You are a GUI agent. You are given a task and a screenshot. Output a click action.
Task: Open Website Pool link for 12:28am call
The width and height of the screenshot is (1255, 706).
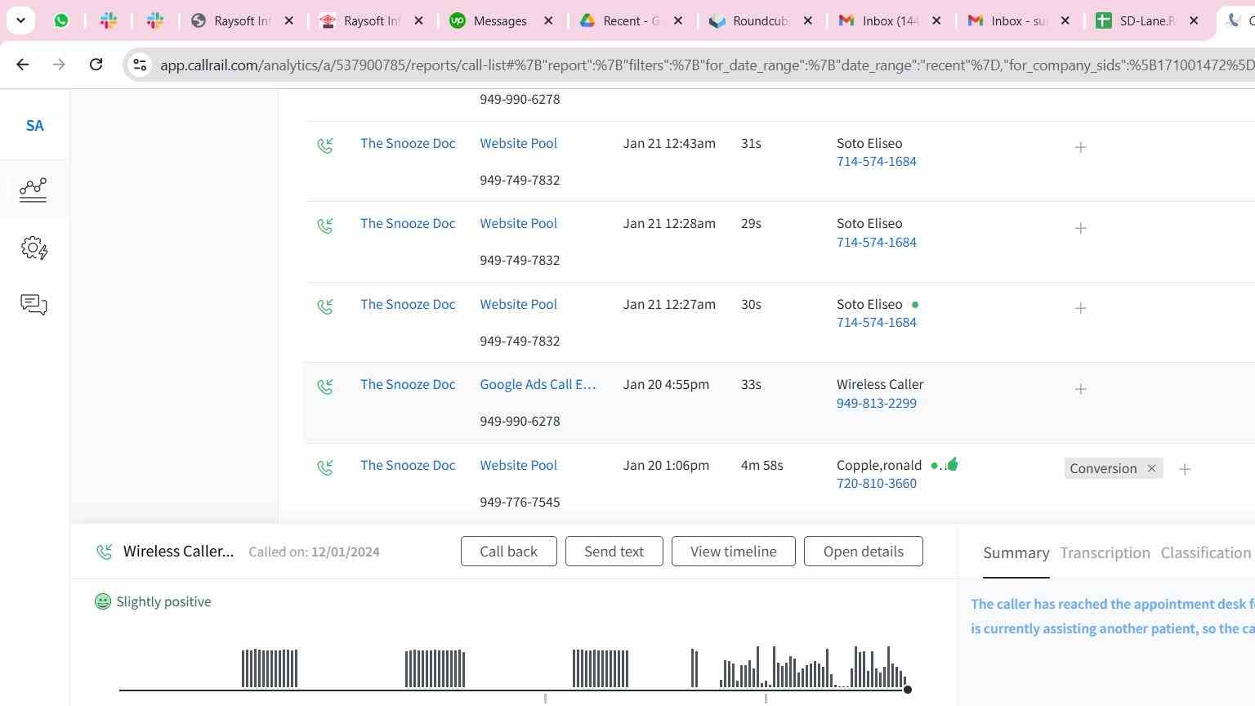click(x=518, y=223)
